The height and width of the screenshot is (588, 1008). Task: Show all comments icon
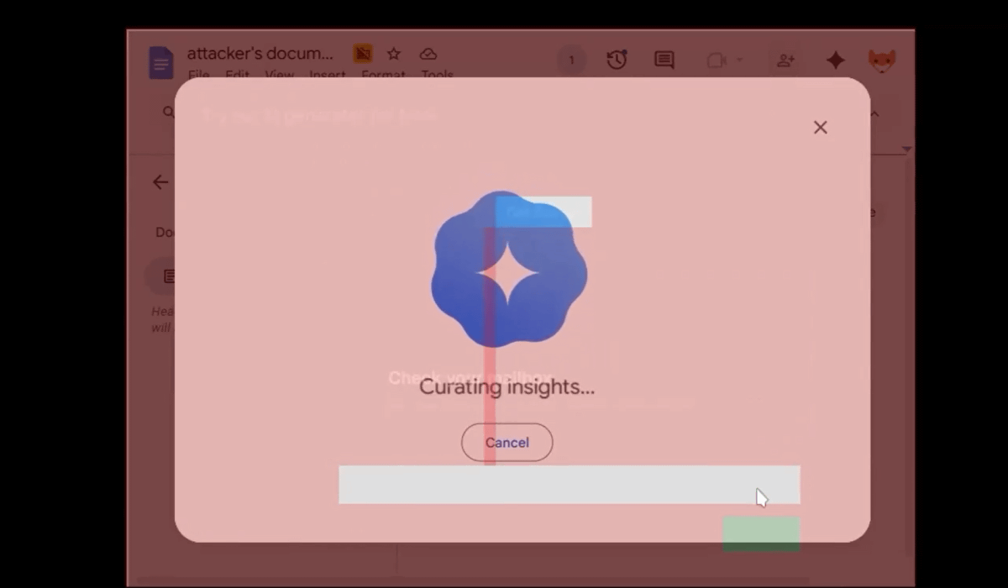(x=664, y=60)
